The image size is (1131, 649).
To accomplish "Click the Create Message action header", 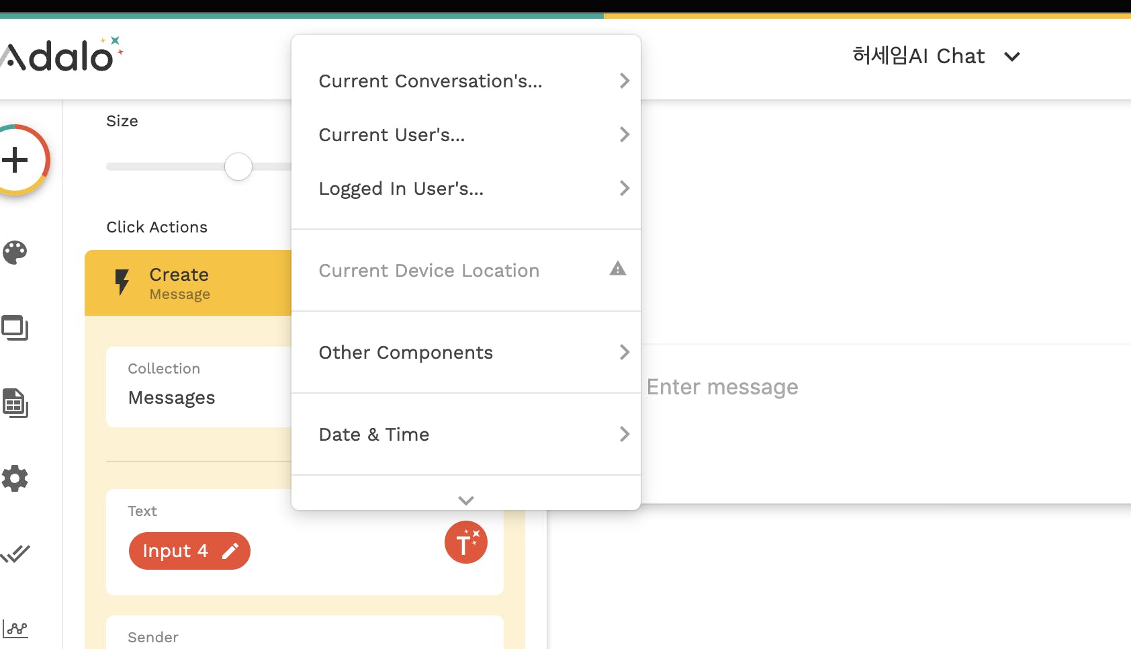I will tap(188, 283).
